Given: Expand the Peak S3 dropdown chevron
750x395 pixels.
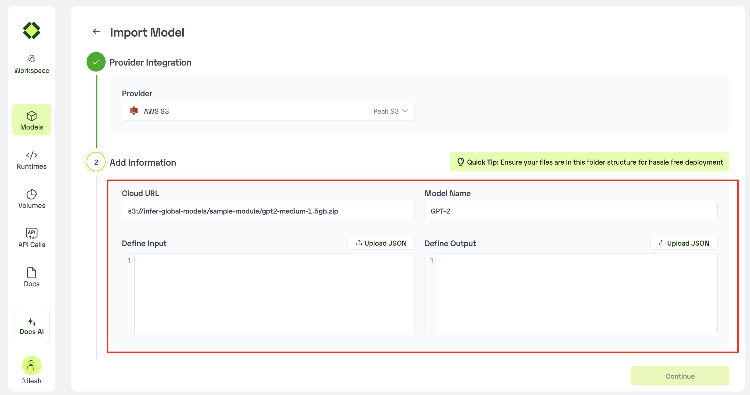Looking at the screenshot, I should tap(405, 111).
